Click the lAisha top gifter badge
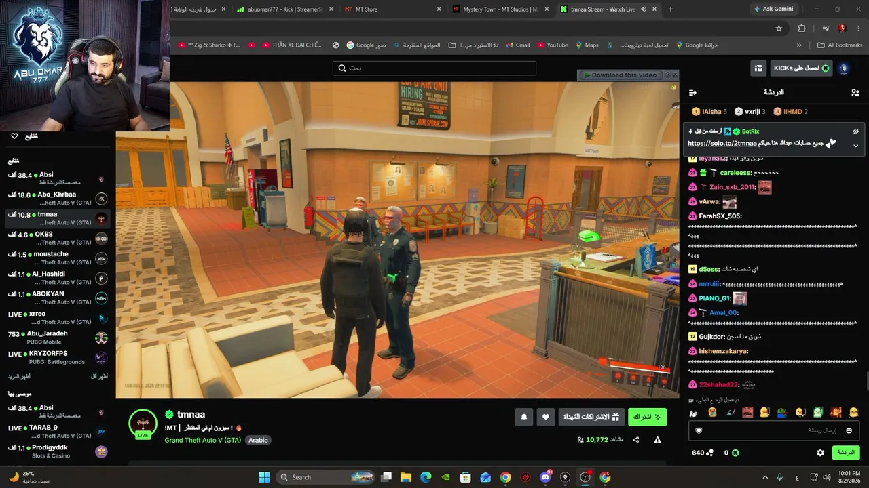This screenshot has width=869, height=488. [x=709, y=112]
